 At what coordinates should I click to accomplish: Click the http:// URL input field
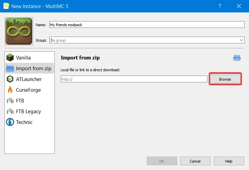click(134, 79)
